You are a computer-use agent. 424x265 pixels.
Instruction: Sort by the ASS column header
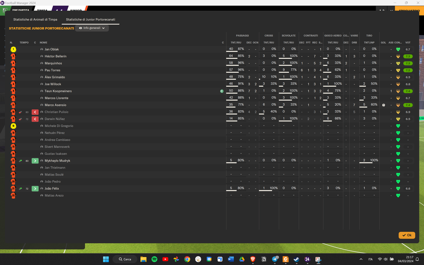tap(391, 42)
